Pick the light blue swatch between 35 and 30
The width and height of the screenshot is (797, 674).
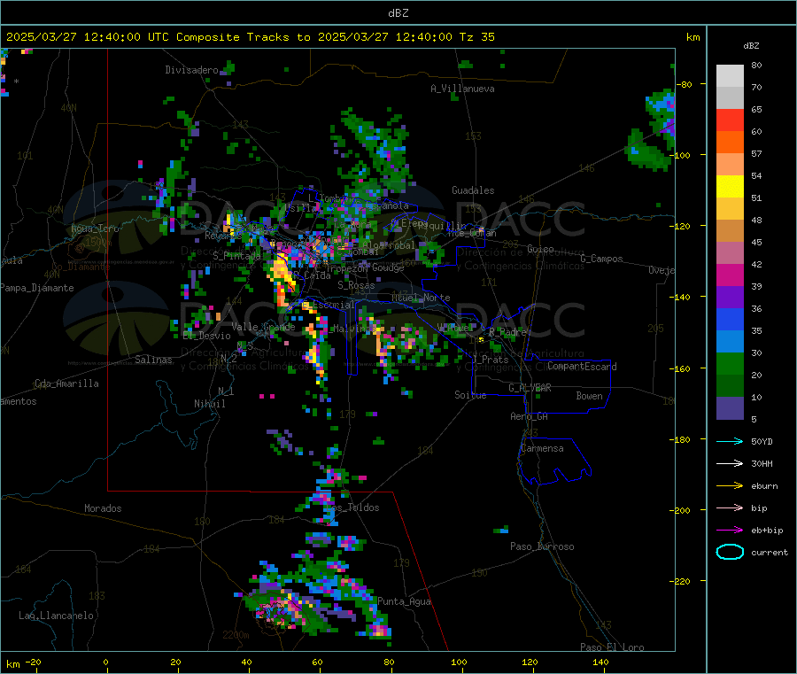(x=730, y=342)
